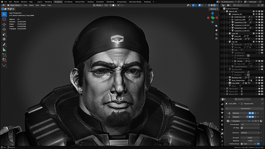Add a new workspace with plus
The width and height of the screenshot is (265, 149).
[154, 2]
